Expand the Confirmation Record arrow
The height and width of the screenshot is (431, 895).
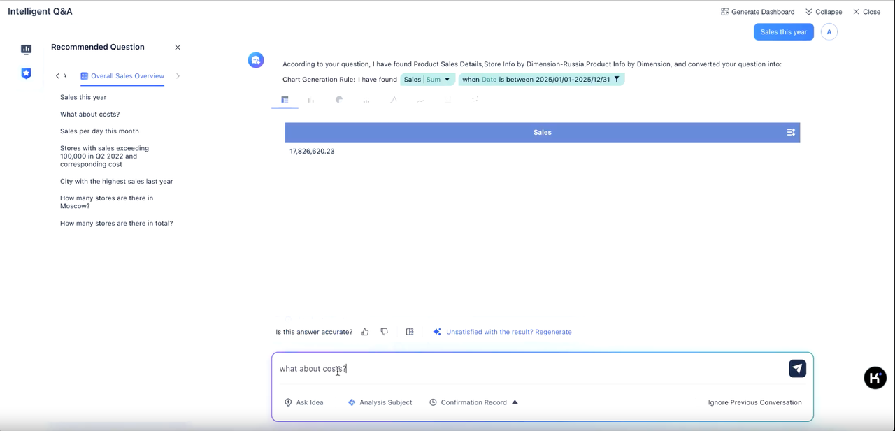(x=515, y=402)
